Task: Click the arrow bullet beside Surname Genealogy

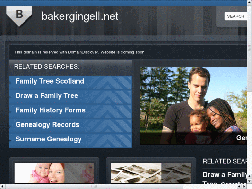Action: point(10,140)
